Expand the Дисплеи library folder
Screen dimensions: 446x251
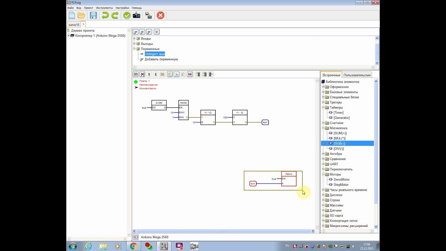click(323, 195)
